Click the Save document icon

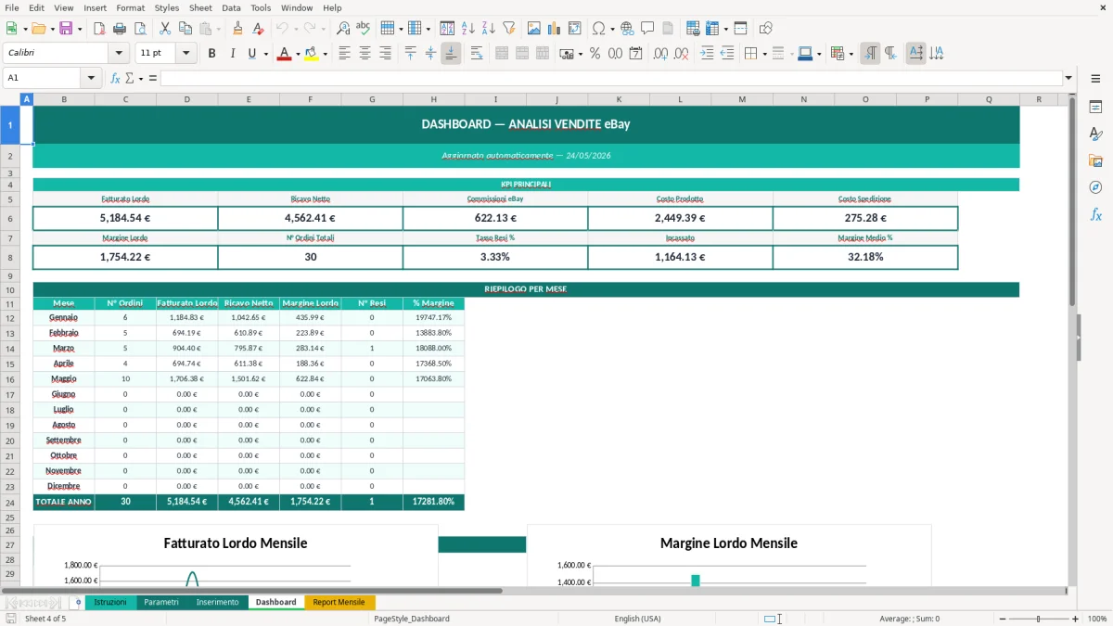coord(66,29)
